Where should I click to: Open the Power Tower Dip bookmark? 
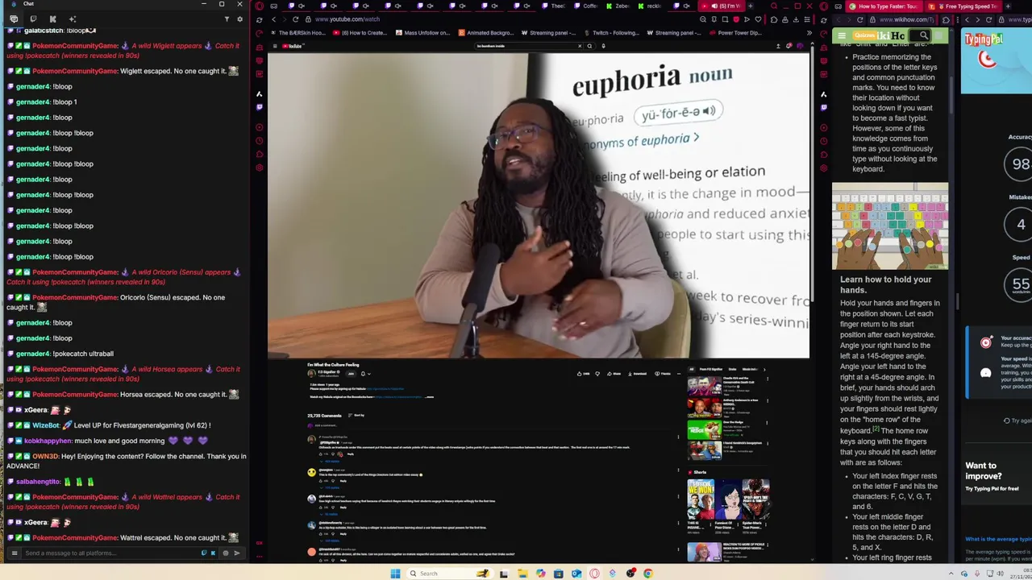click(x=735, y=33)
